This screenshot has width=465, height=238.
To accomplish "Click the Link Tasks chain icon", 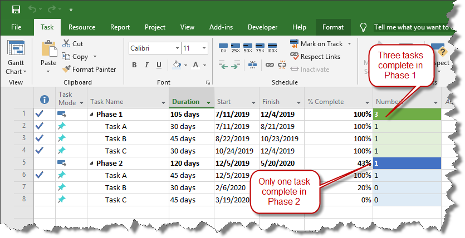I will click(270, 65).
